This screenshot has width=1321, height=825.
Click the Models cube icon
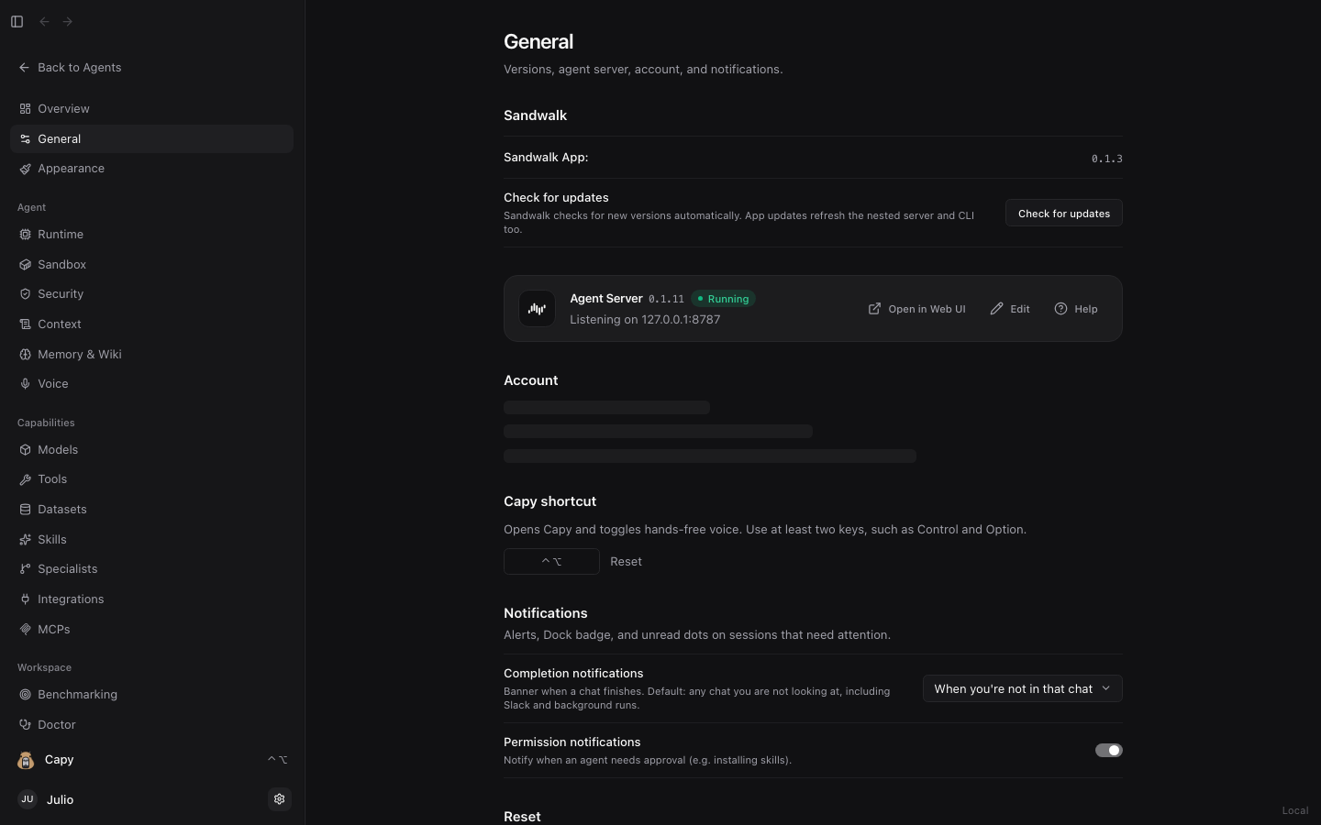coord(25,450)
